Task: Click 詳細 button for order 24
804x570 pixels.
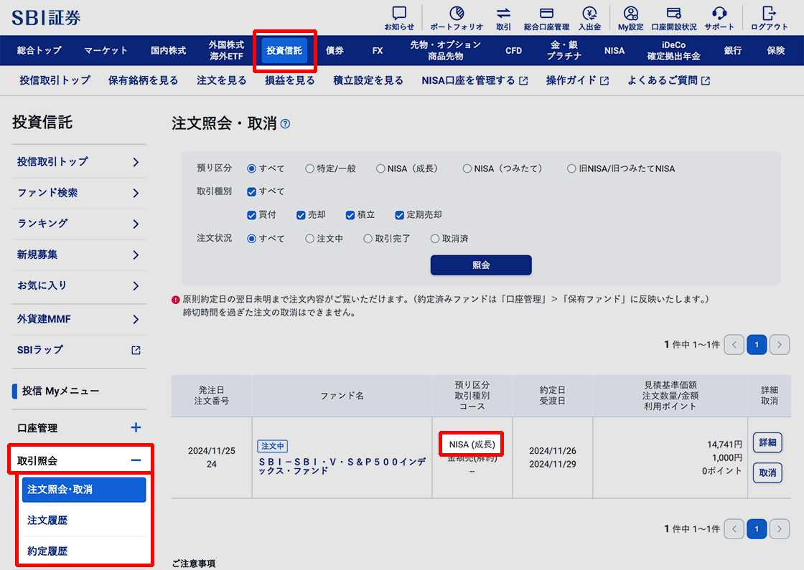Action: (767, 442)
